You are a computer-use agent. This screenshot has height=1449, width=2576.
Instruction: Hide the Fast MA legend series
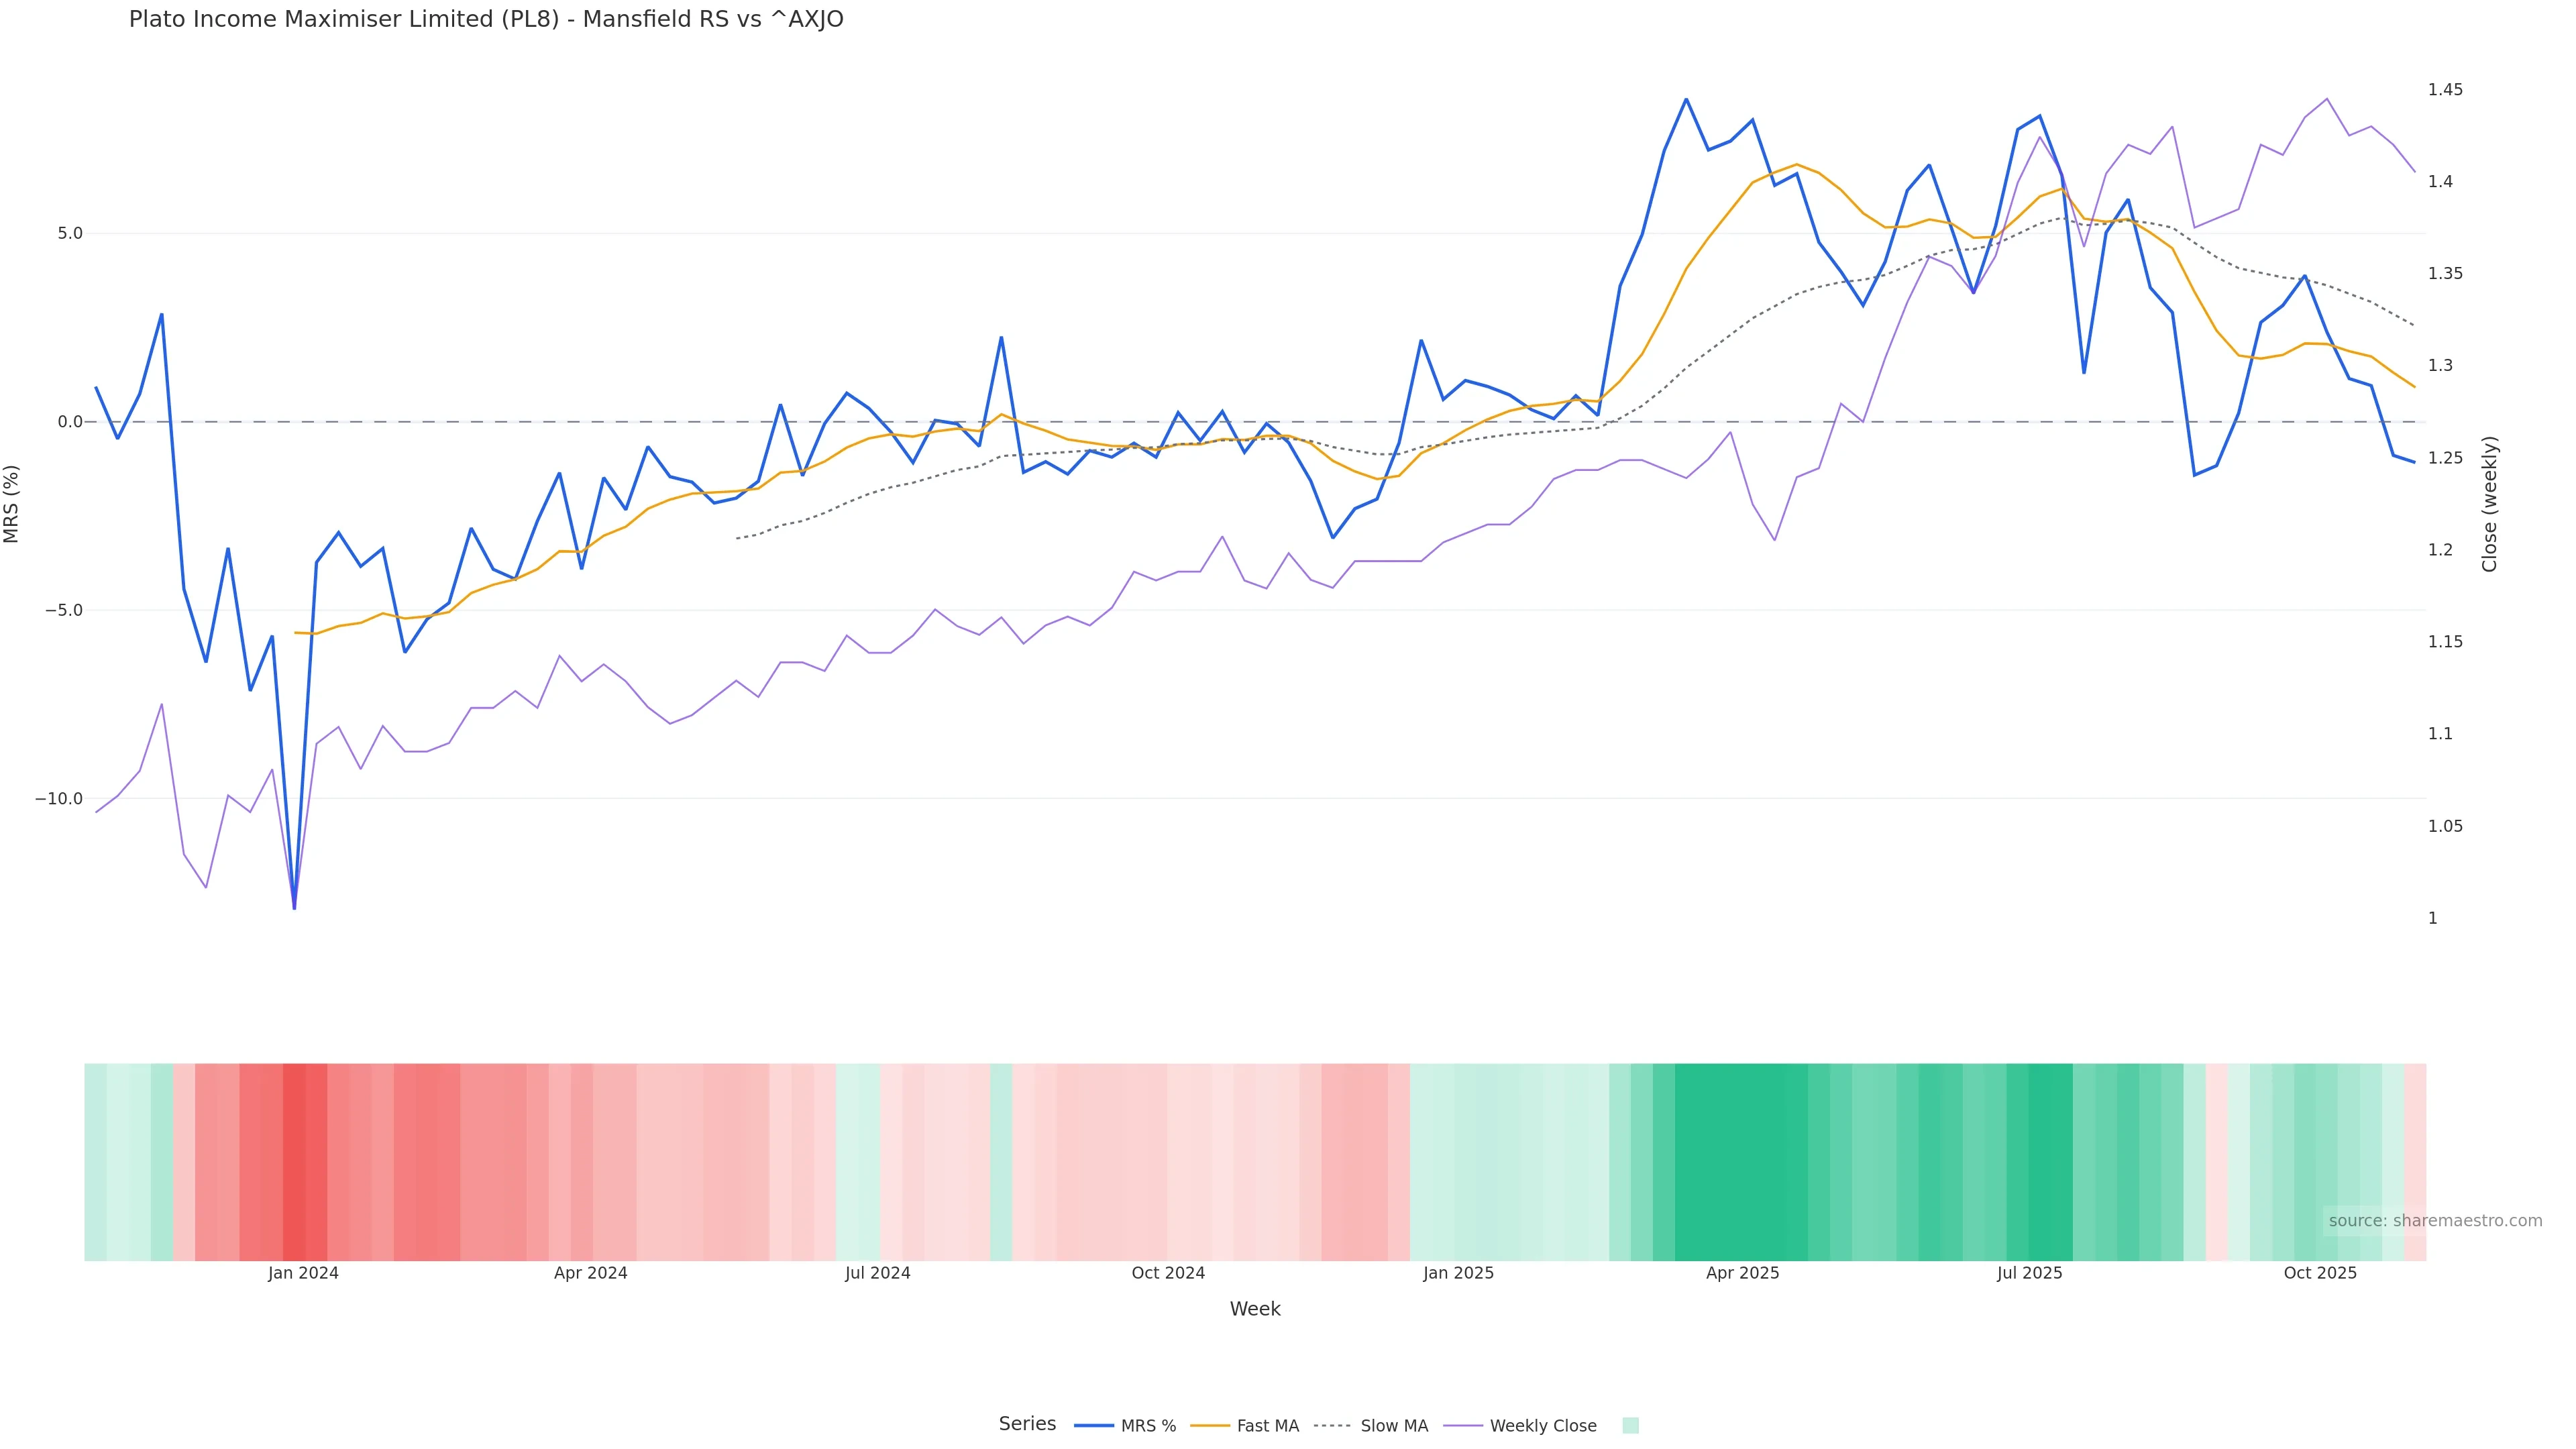[1267, 1426]
